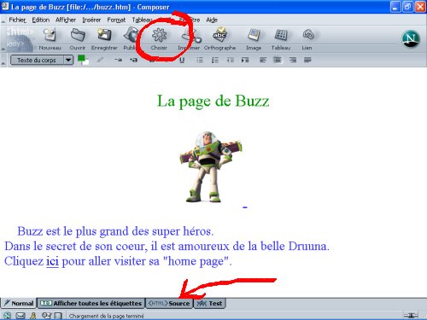427x320 pixels.
Task: Align text to the right
Action: click(x=292, y=60)
